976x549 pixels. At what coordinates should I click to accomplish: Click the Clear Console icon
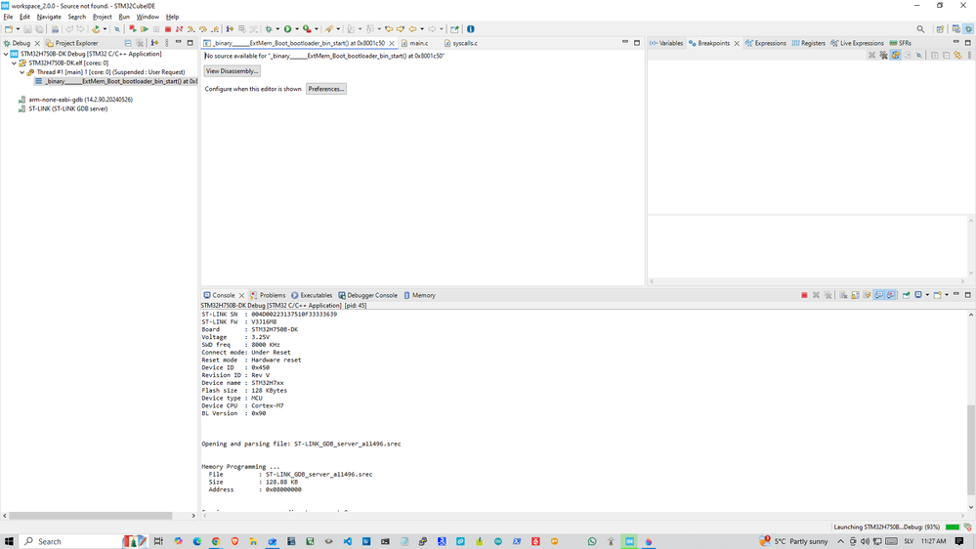point(843,295)
